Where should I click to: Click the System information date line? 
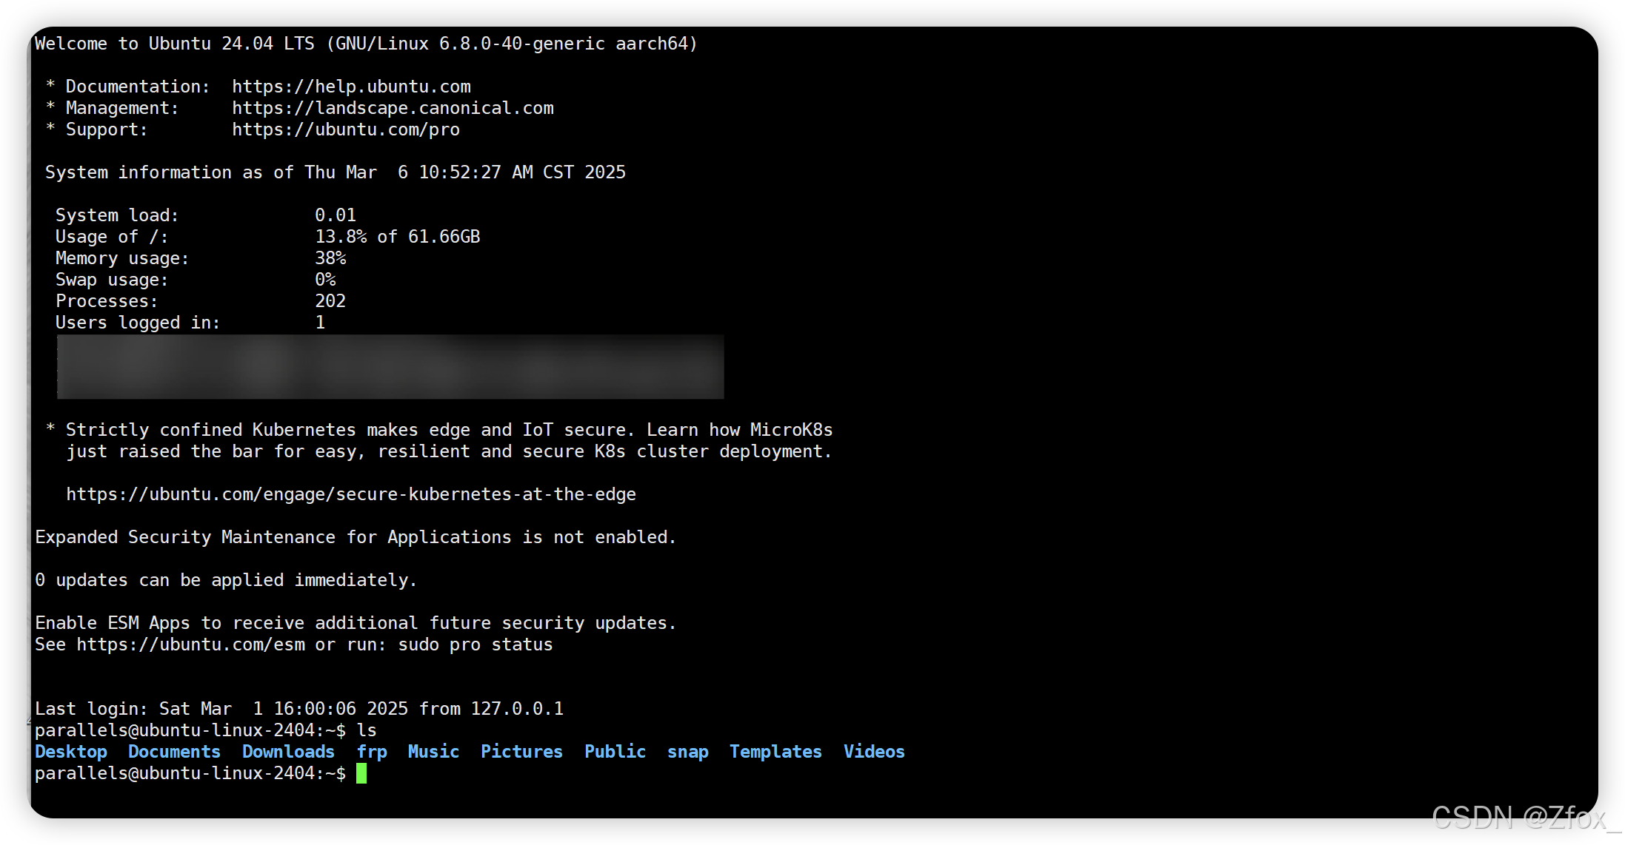[x=336, y=172]
